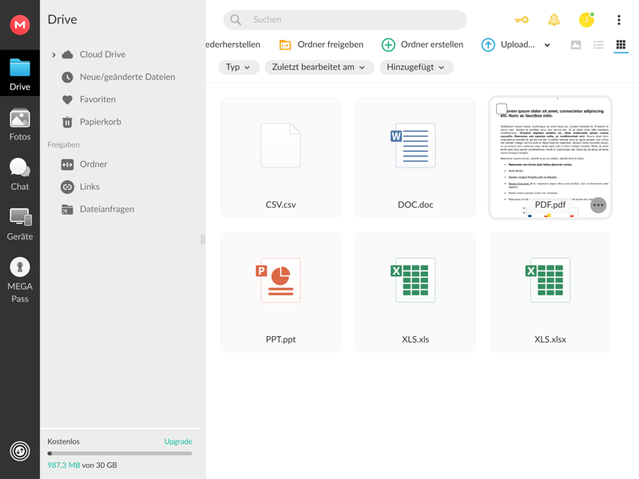Click in the Suchen search field
Screen dimensions: 639x479
point(345,19)
